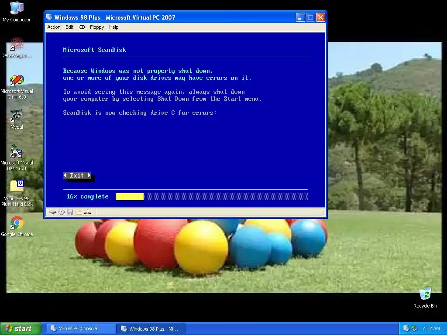The height and width of the screenshot is (335, 447).
Task: Select the Recycle Bin icon
Action: [425, 298]
